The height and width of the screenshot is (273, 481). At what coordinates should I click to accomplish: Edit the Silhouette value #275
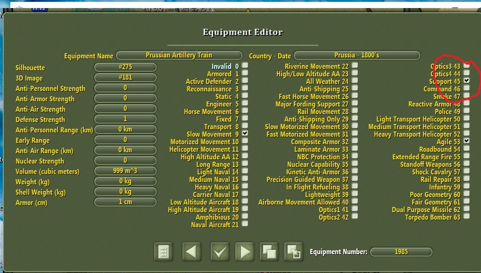[x=125, y=67]
